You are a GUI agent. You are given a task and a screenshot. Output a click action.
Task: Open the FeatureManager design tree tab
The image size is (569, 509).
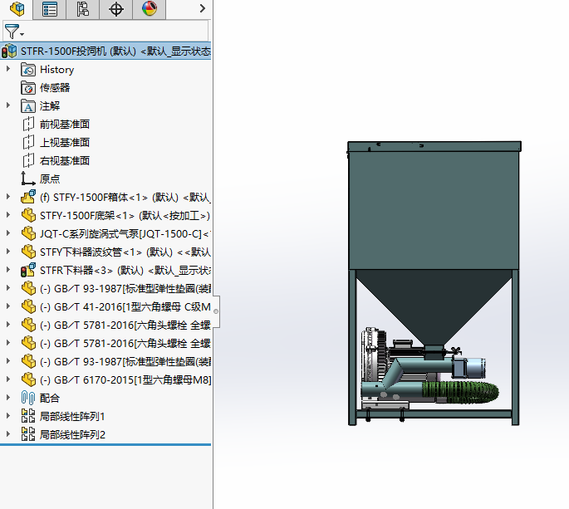click(17, 9)
